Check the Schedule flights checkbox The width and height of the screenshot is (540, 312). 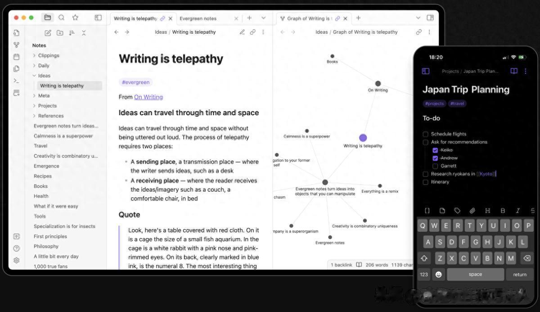coord(425,134)
